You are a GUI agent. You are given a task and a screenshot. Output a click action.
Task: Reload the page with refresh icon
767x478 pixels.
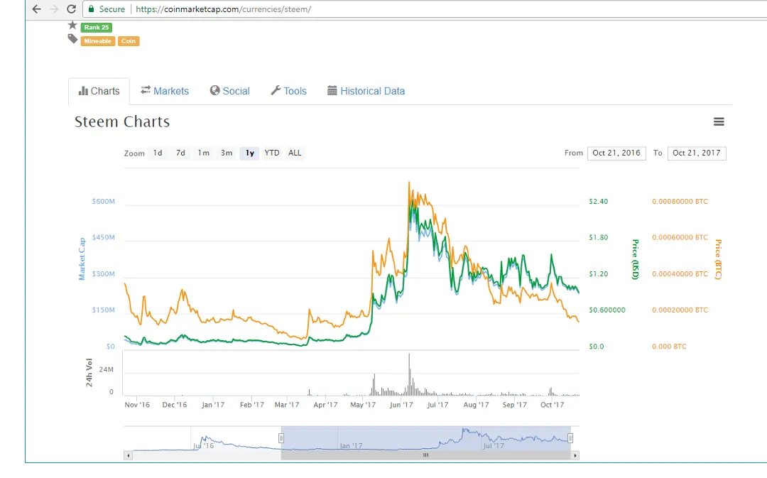72,9
